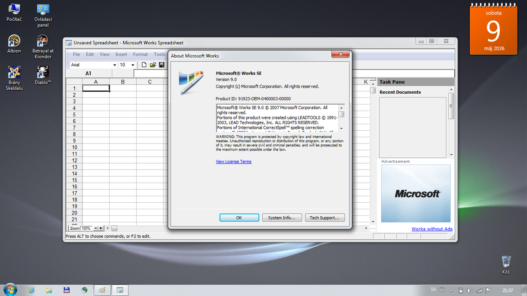
Task: Open the Windows Start menu orb
Action: (9, 290)
